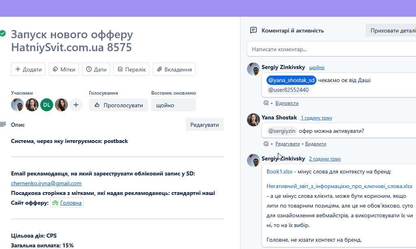Click Приховати деталі button
Viewport: 416px width, 249px height.
coord(391,30)
